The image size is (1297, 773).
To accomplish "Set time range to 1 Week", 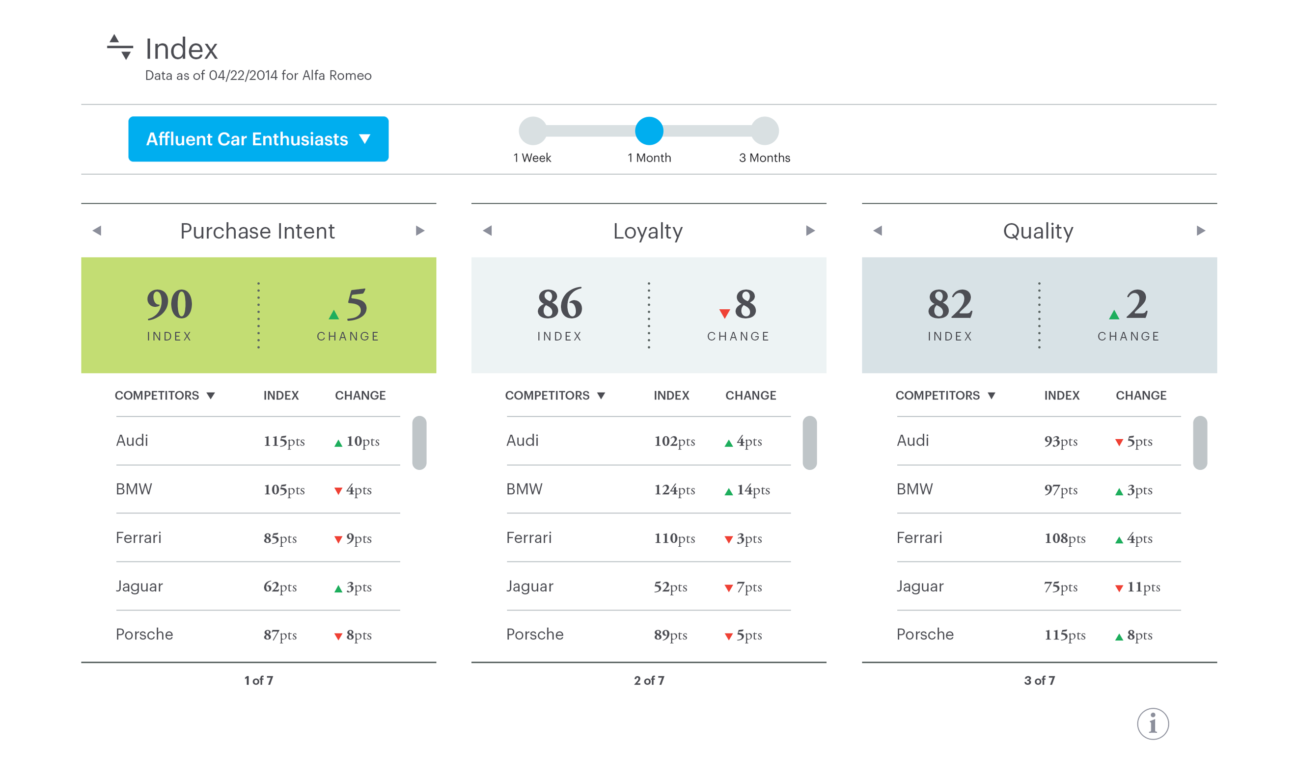I will pyautogui.click(x=532, y=130).
